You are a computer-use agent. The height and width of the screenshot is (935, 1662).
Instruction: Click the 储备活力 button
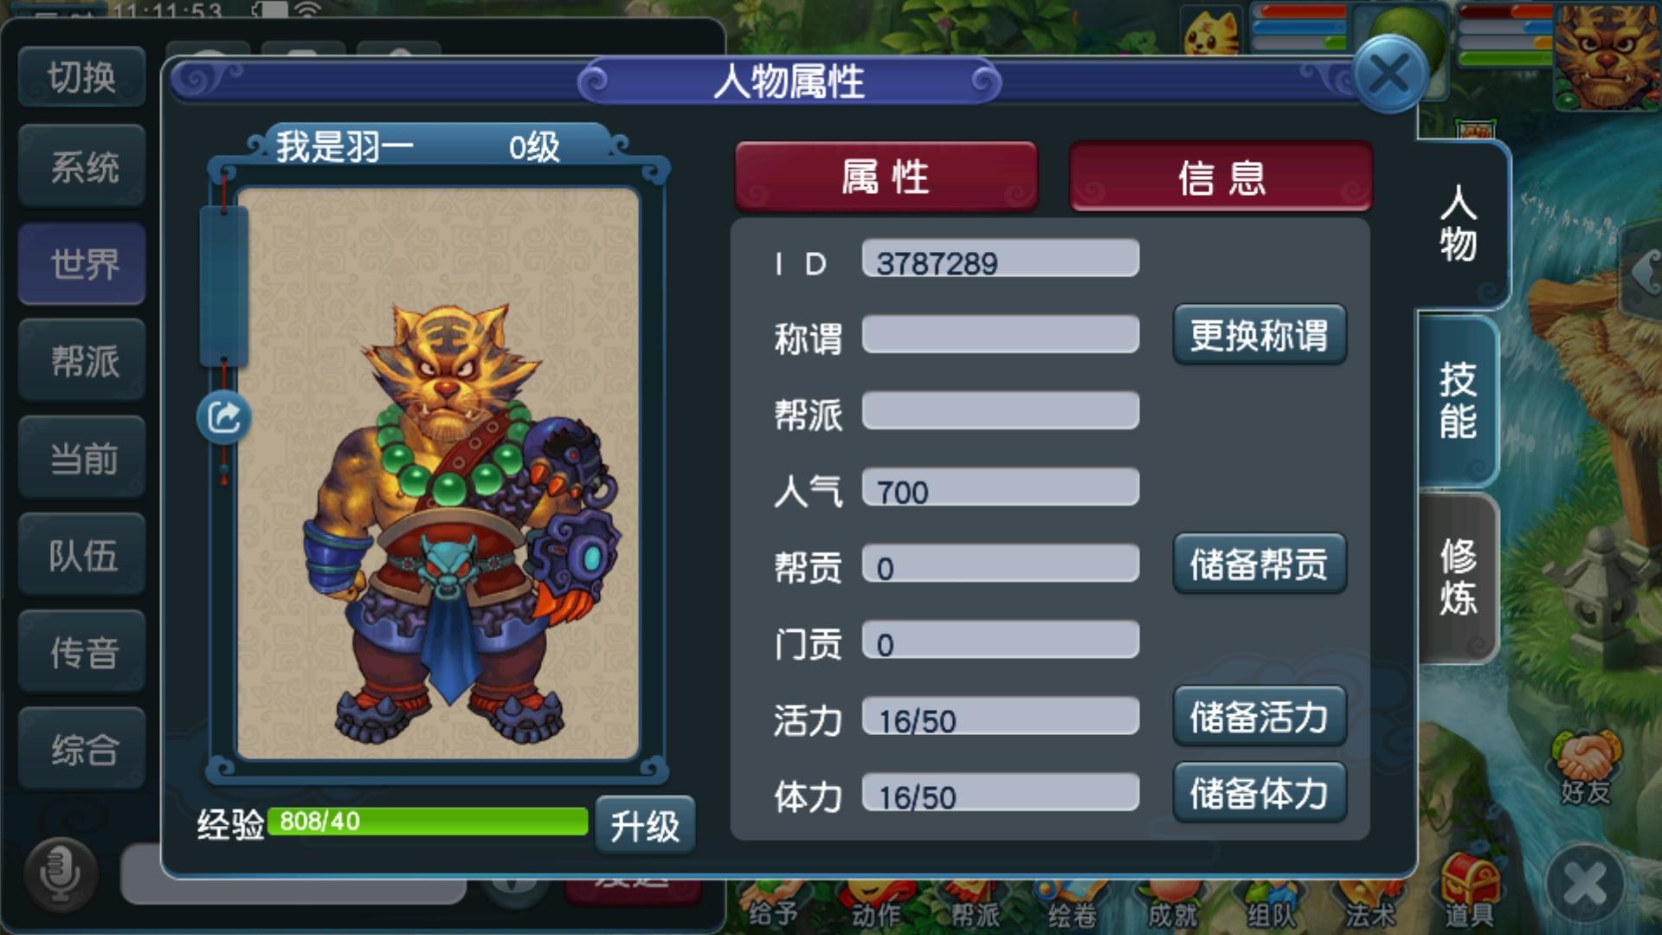coord(1259,716)
